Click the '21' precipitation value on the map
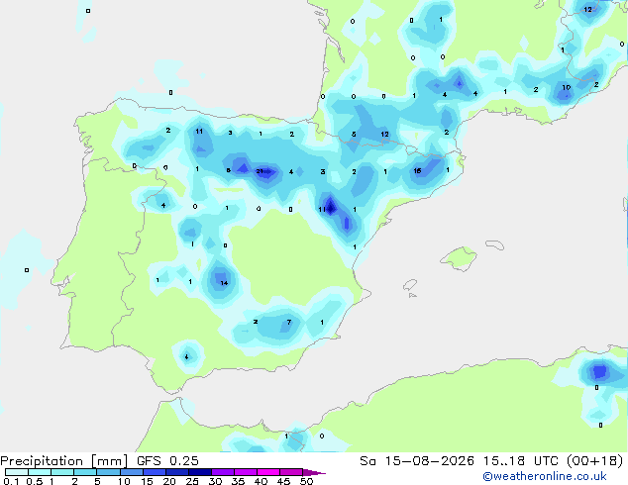Image resolution: width=628 pixels, height=485 pixels. 260,171
